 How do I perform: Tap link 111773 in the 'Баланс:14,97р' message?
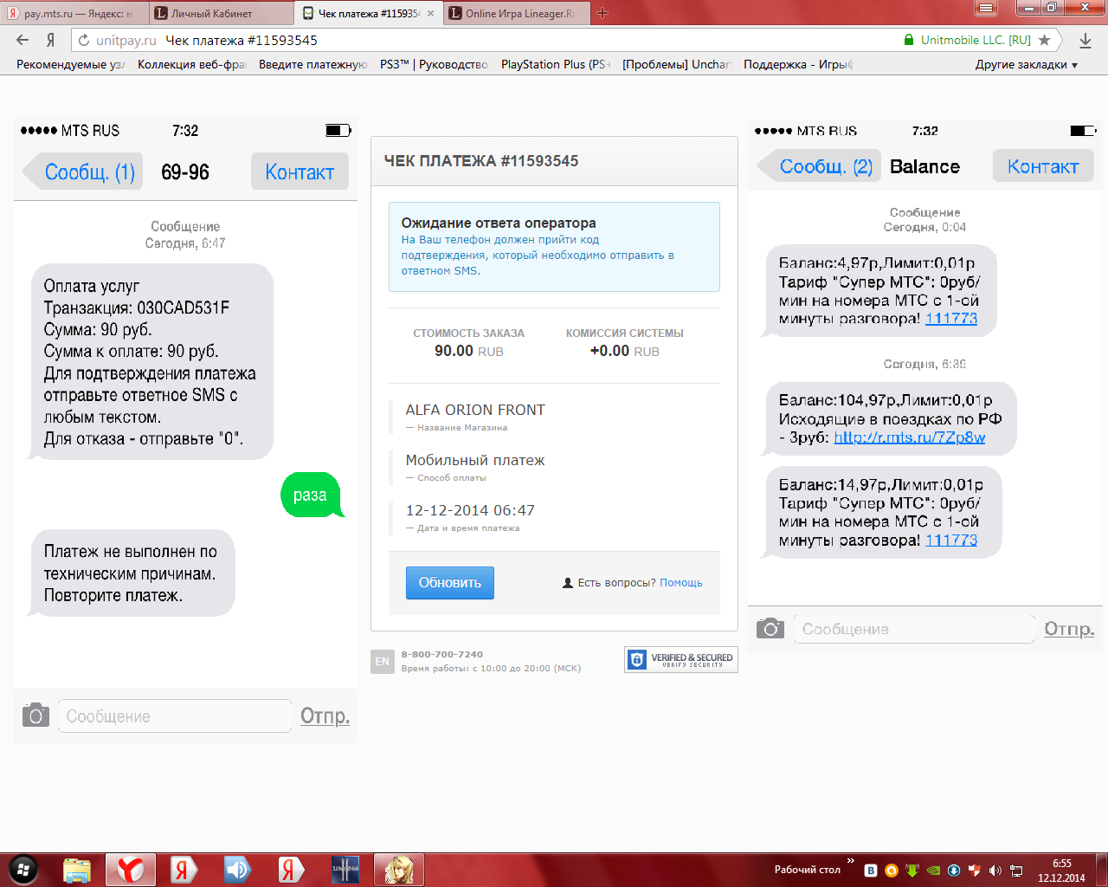(951, 541)
